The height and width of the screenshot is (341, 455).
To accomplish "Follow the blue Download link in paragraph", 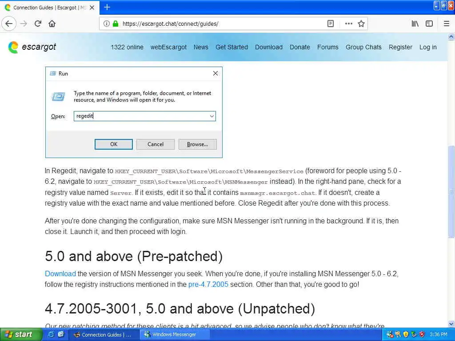I will pos(60,274).
